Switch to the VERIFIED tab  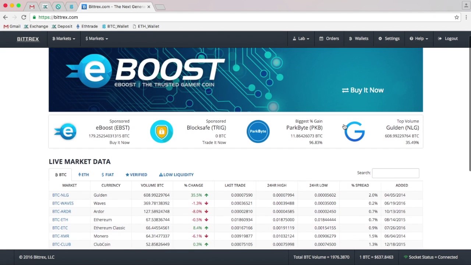pos(136,175)
